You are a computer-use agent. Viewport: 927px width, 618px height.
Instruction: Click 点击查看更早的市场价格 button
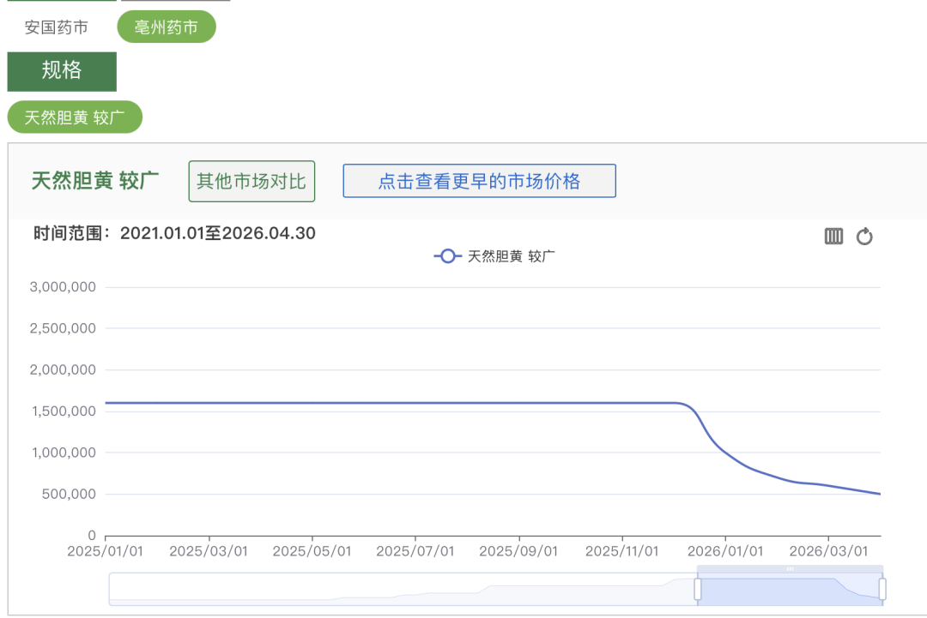click(479, 182)
